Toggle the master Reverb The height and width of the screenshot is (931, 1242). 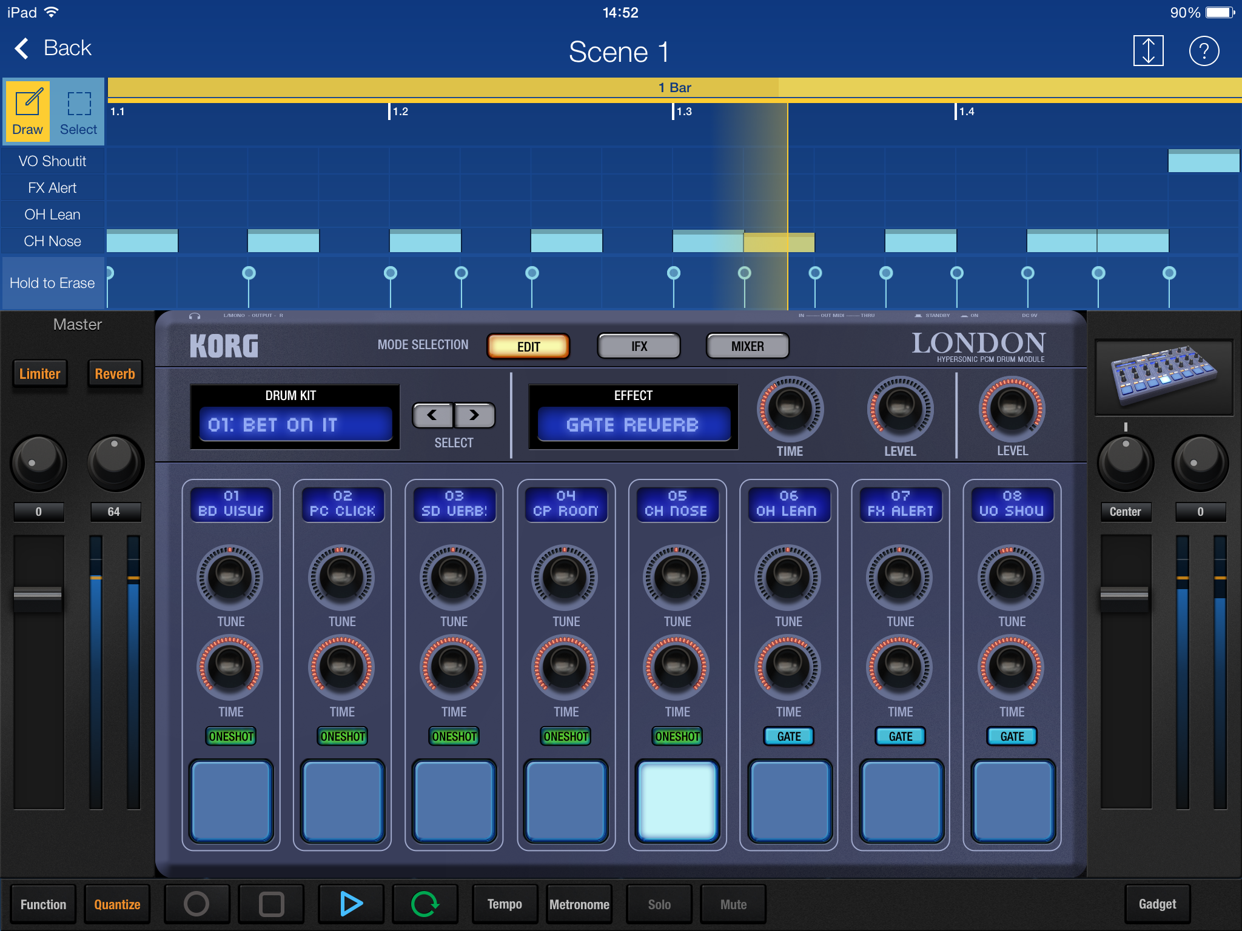point(115,374)
